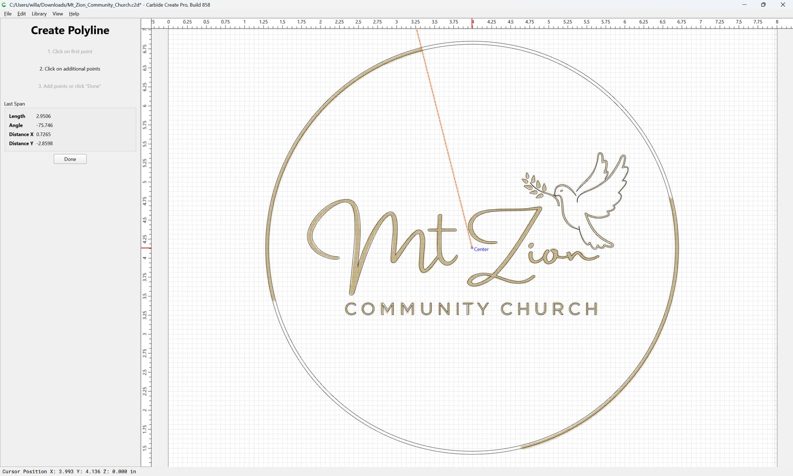The image size is (793, 476).
Task: Restore down the application window
Action: pyautogui.click(x=763, y=5)
